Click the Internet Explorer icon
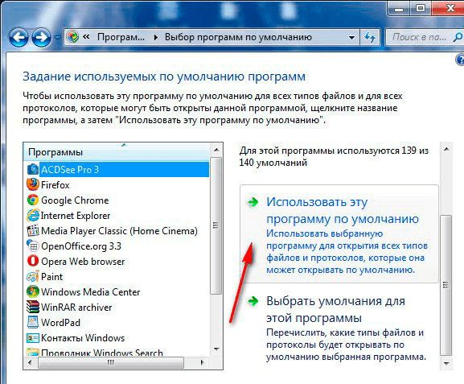Screen dimensions: 464x384 (x=33, y=216)
